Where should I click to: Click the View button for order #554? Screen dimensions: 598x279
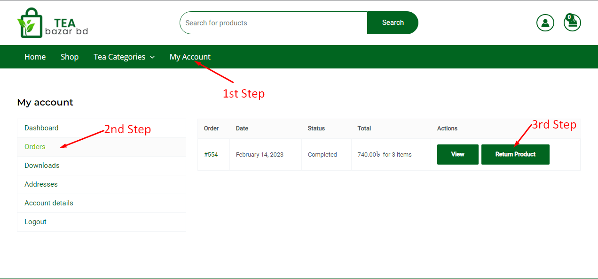[457, 154]
